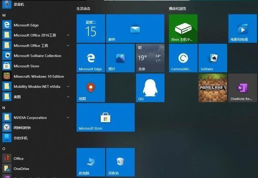Expand the Mobility Modder.NET nVidia chevron
Viewport: 258px width, 178px height.
(x=68, y=86)
